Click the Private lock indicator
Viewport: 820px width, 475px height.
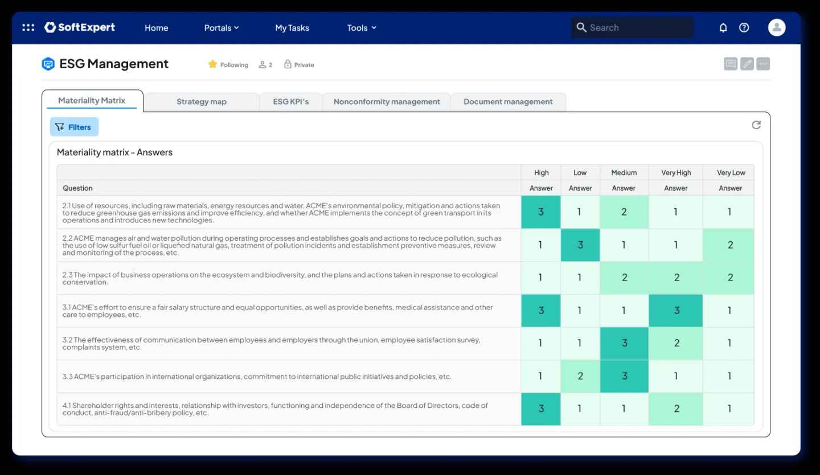pos(299,65)
